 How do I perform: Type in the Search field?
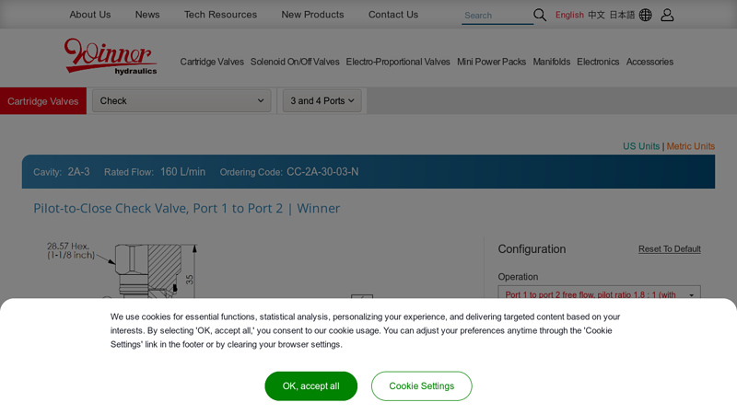pyautogui.click(x=496, y=16)
